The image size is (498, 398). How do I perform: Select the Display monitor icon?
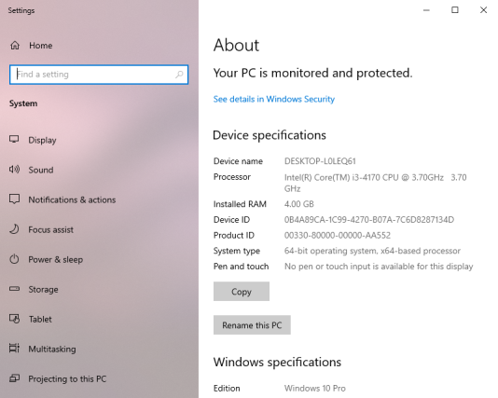14,139
